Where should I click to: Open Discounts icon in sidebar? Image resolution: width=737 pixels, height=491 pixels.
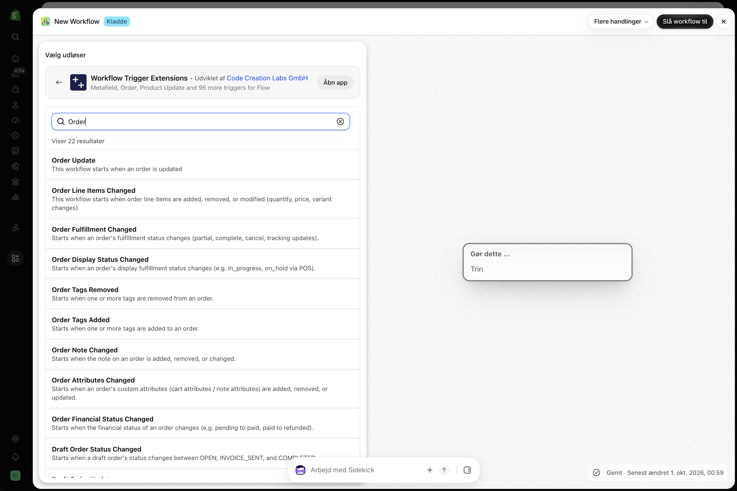click(x=15, y=135)
